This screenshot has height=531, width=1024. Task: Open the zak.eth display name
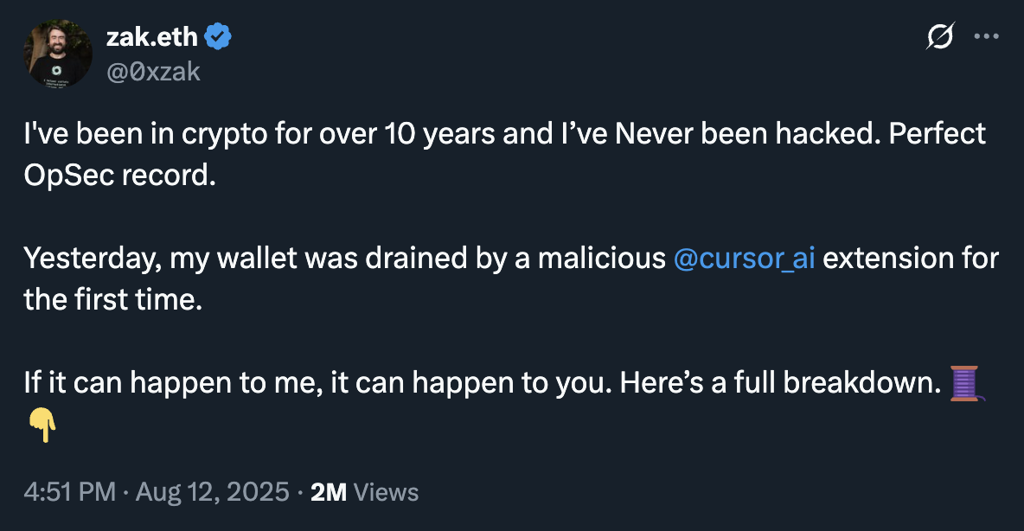(x=151, y=37)
